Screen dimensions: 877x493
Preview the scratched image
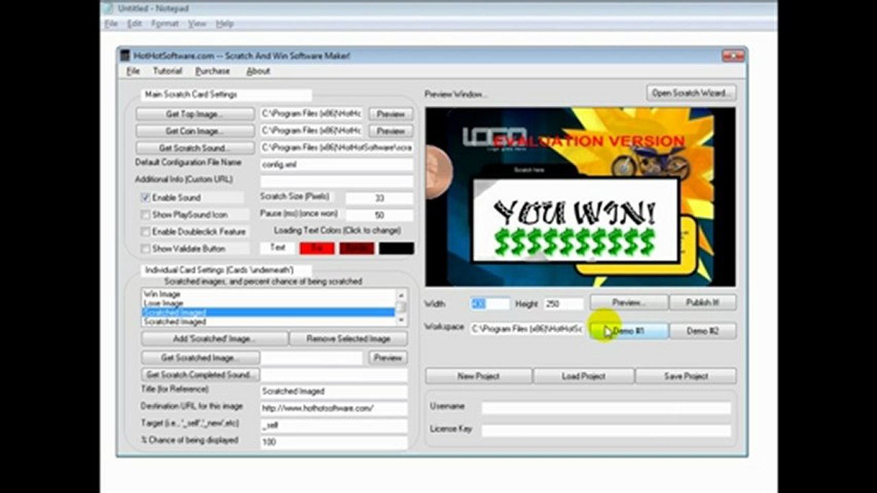point(387,357)
